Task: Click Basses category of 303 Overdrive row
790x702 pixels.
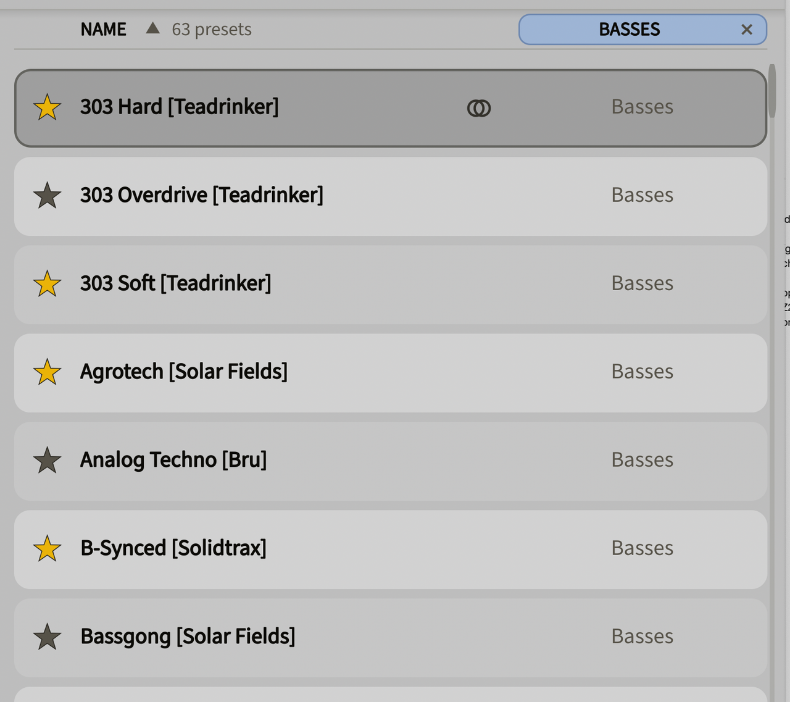Action: pyautogui.click(x=642, y=195)
